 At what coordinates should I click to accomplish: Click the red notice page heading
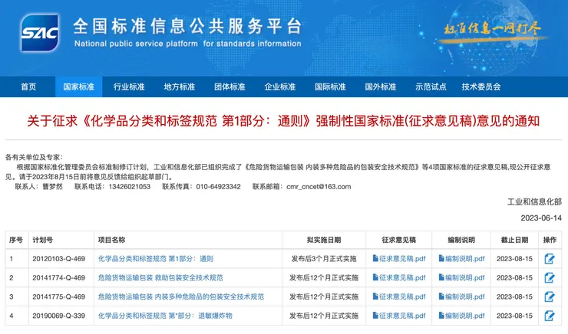[283, 121]
